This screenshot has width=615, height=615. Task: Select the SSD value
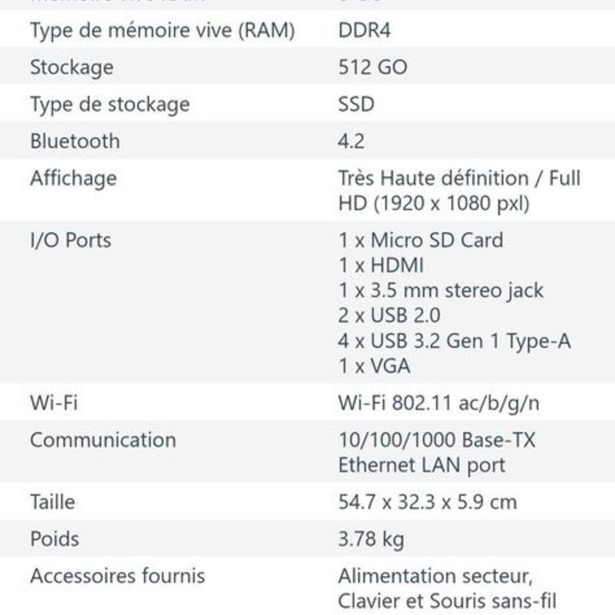(x=356, y=104)
